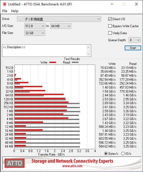The width and height of the screenshot is (143, 172).
Task: Click the red Write legend swatch
Action: click(53, 62)
